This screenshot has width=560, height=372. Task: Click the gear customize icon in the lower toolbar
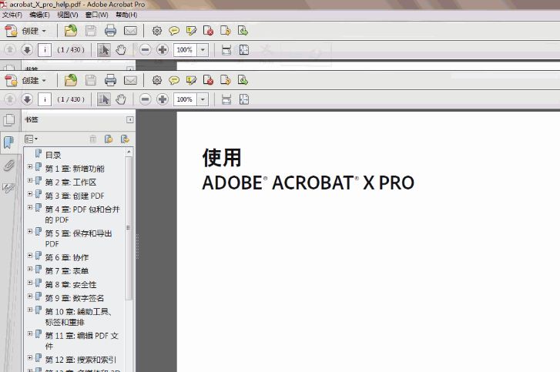point(157,80)
